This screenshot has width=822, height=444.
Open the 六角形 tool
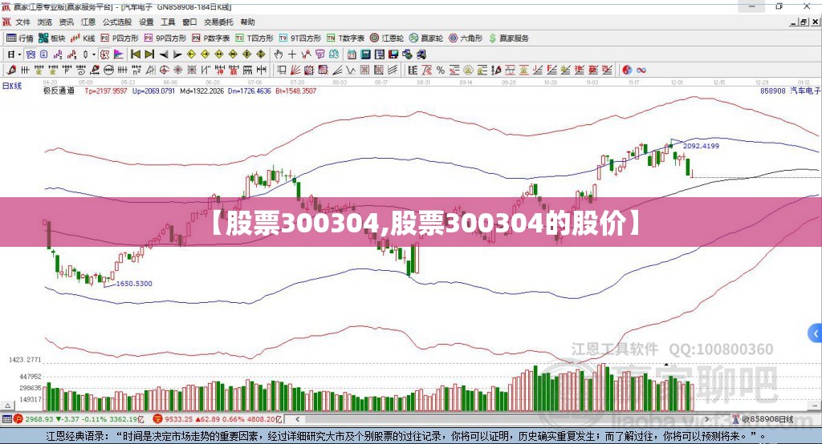pos(466,38)
